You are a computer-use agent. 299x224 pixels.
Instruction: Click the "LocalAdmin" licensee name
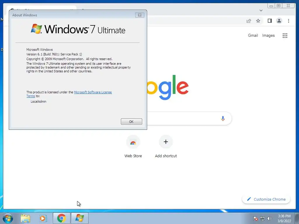[39, 101]
